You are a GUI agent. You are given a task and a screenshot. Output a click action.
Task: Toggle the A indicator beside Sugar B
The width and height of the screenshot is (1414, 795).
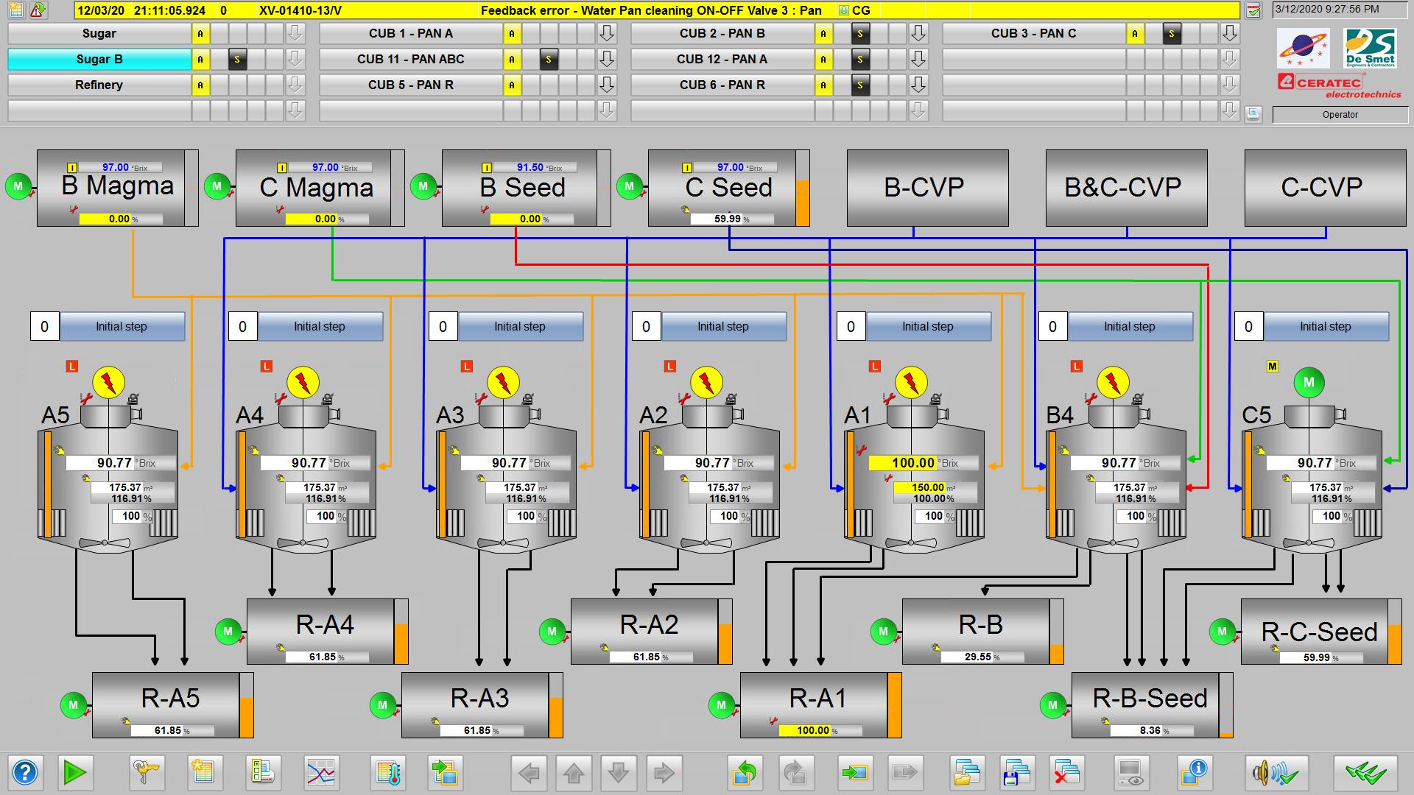200,60
